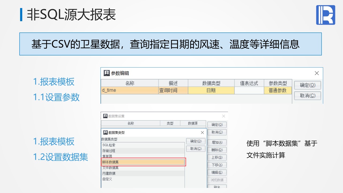
Task: Select the d_time parameter name cell
Action: (x=130, y=90)
